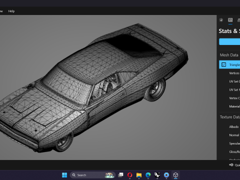Viewport: 240px width, 180px height.
Task: Click the search highlights bird illustration
Action: point(109,175)
